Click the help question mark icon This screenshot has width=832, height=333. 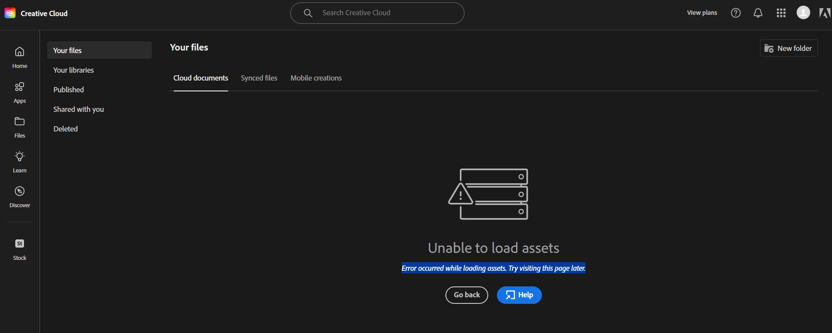736,13
